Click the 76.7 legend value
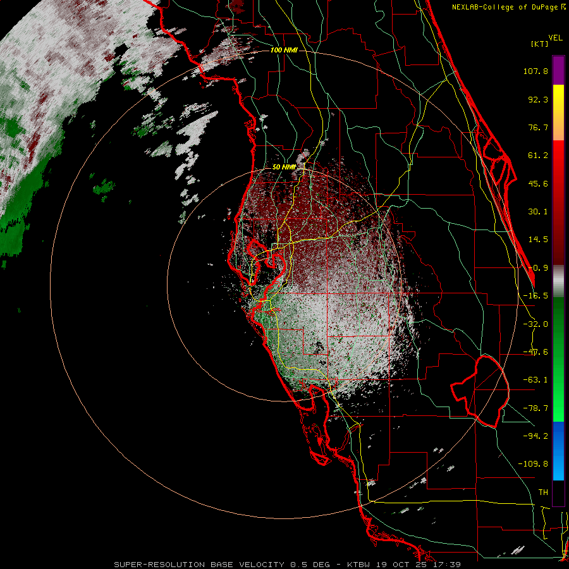The height and width of the screenshot is (569, 569). tap(538, 127)
